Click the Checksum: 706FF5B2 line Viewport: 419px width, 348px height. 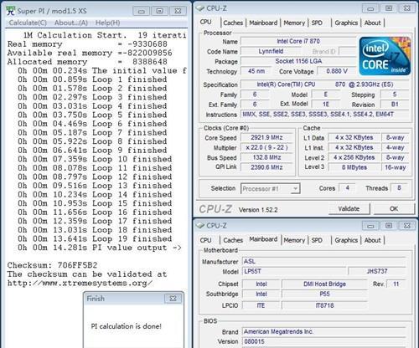(x=52, y=265)
